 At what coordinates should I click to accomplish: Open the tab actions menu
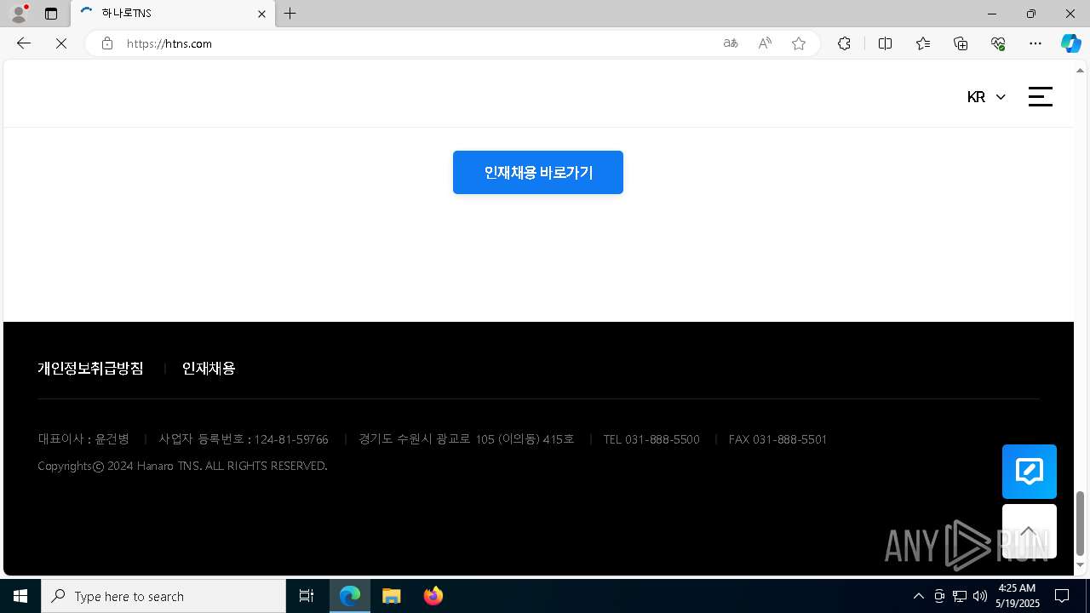click(51, 14)
